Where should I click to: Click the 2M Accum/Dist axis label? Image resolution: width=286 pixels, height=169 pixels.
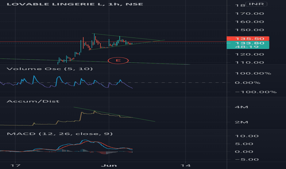tap(242, 122)
